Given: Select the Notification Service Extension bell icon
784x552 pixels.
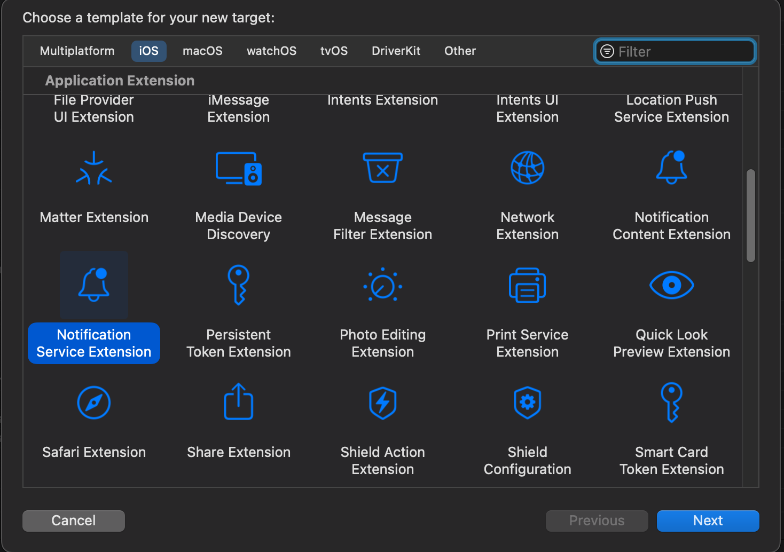Looking at the screenshot, I should point(94,285).
